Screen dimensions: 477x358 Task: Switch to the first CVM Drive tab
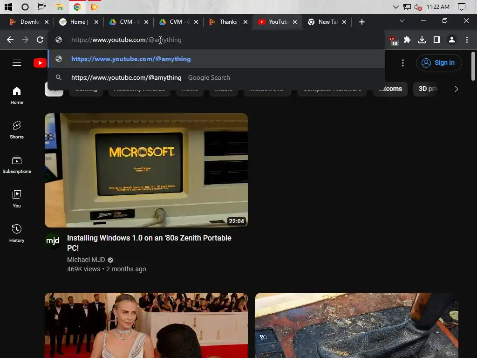pos(129,22)
